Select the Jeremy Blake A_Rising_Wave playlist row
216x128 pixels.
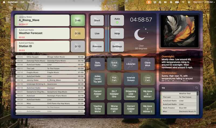[50, 80]
